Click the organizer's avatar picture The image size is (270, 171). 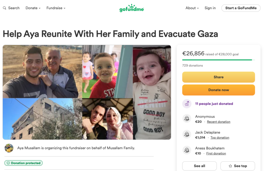pyautogui.click(x=9, y=148)
